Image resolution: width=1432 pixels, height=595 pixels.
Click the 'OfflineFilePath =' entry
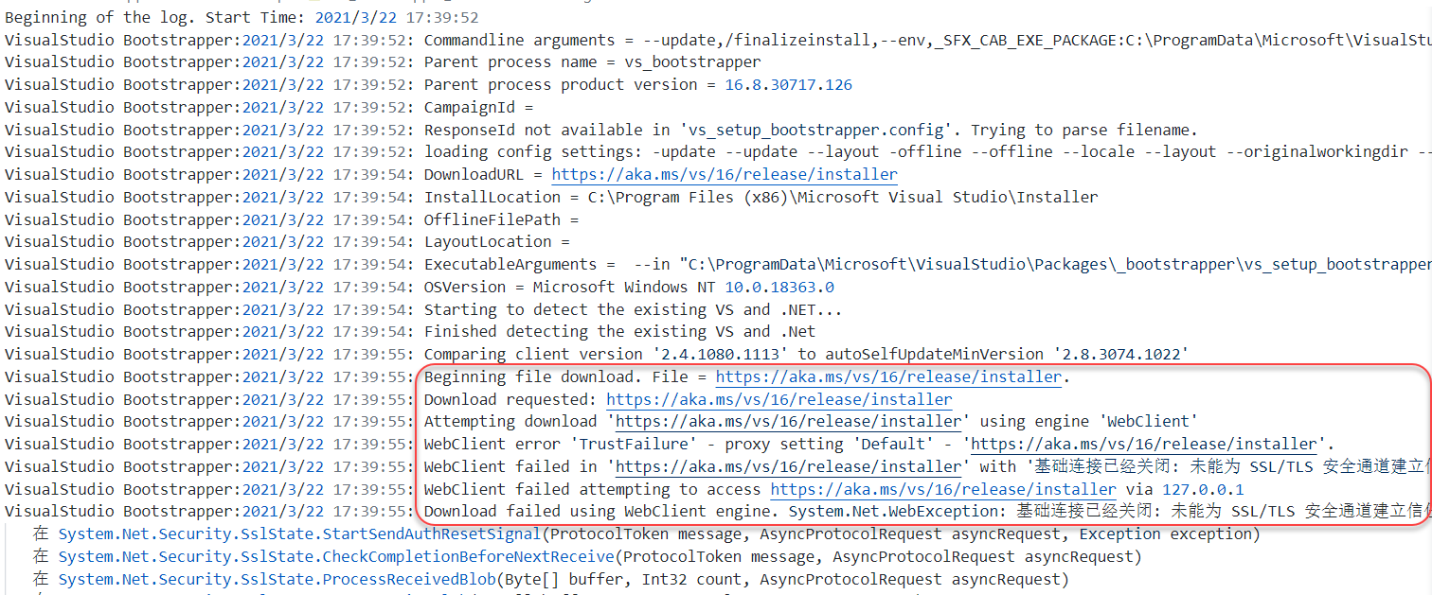point(501,219)
